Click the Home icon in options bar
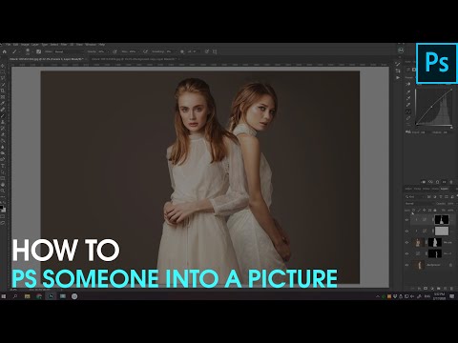This screenshot has height=343, width=458. click(5, 51)
